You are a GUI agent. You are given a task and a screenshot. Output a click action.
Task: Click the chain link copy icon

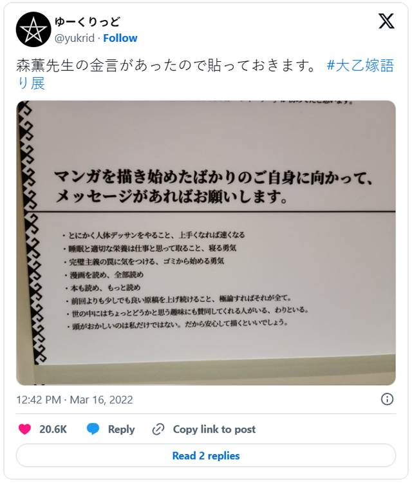pos(158,429)
